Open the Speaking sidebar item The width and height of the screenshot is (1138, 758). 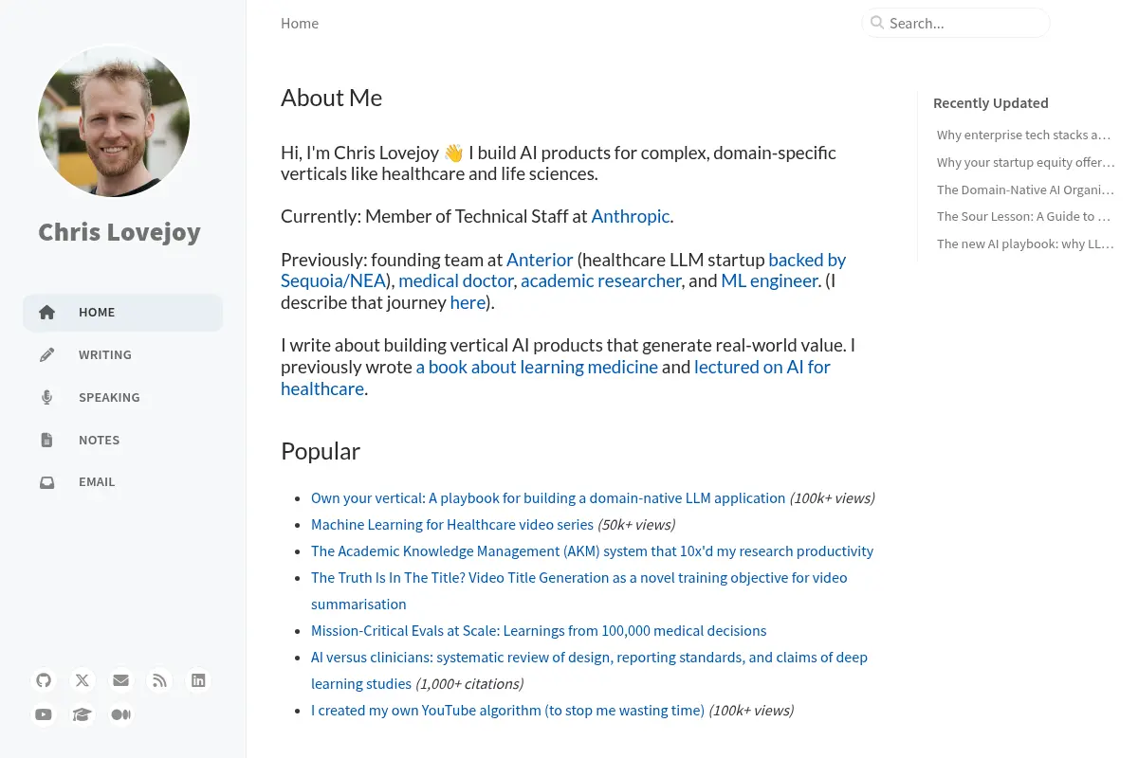[123, 397]
